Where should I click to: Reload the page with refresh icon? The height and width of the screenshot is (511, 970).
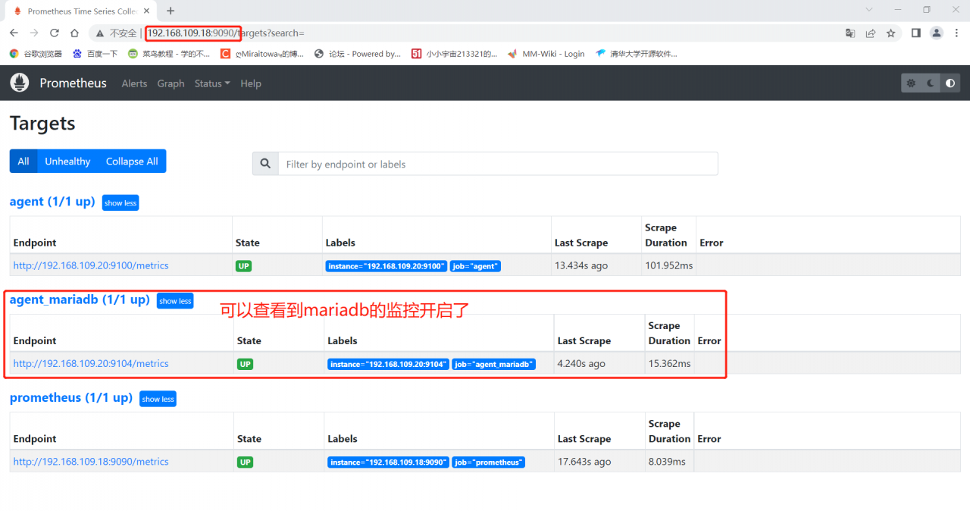pos(55,33)
